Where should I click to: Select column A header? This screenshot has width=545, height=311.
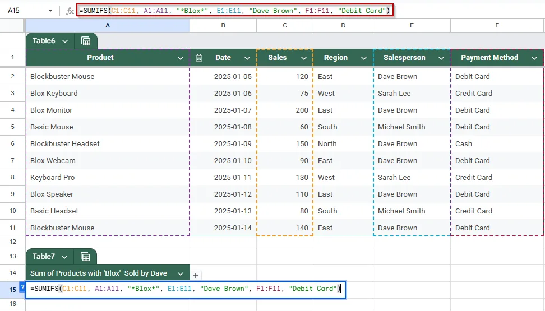(108, 25)
